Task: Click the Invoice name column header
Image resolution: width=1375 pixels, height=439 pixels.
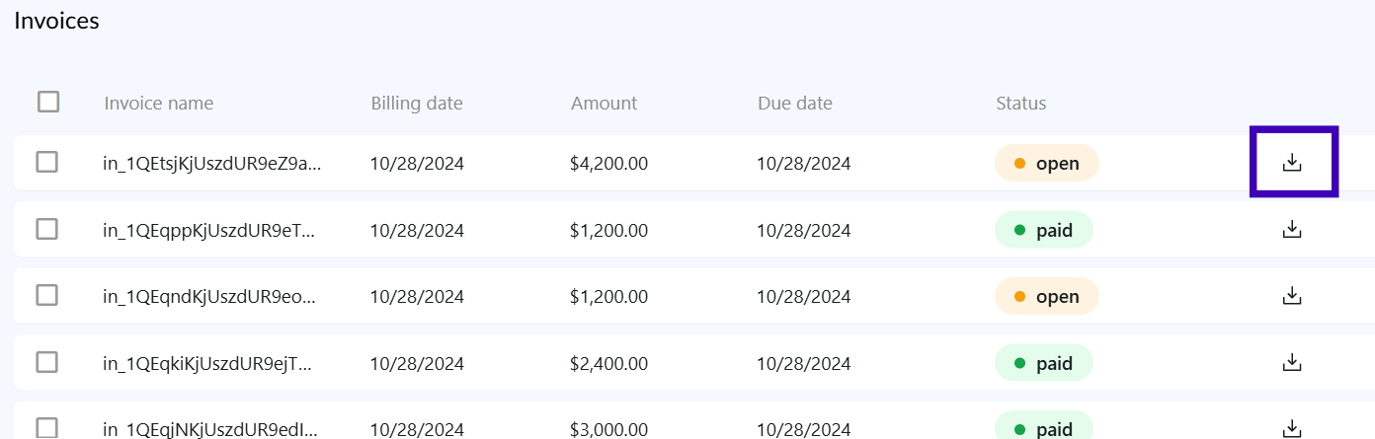Action: pyautogui.click(x=159, y=104)
